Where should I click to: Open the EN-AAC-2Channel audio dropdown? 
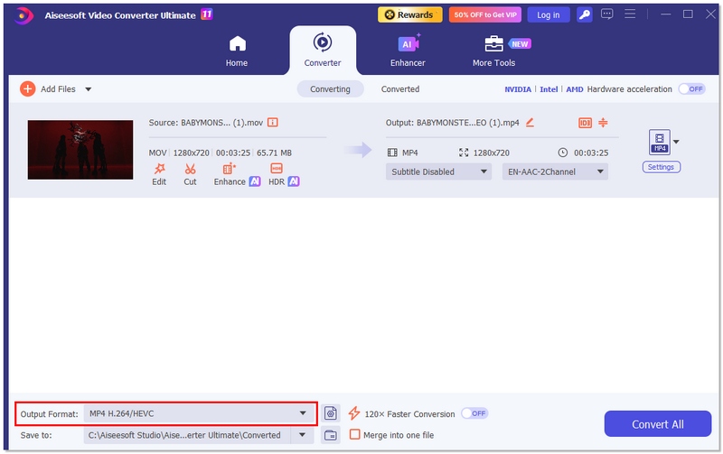554,171
